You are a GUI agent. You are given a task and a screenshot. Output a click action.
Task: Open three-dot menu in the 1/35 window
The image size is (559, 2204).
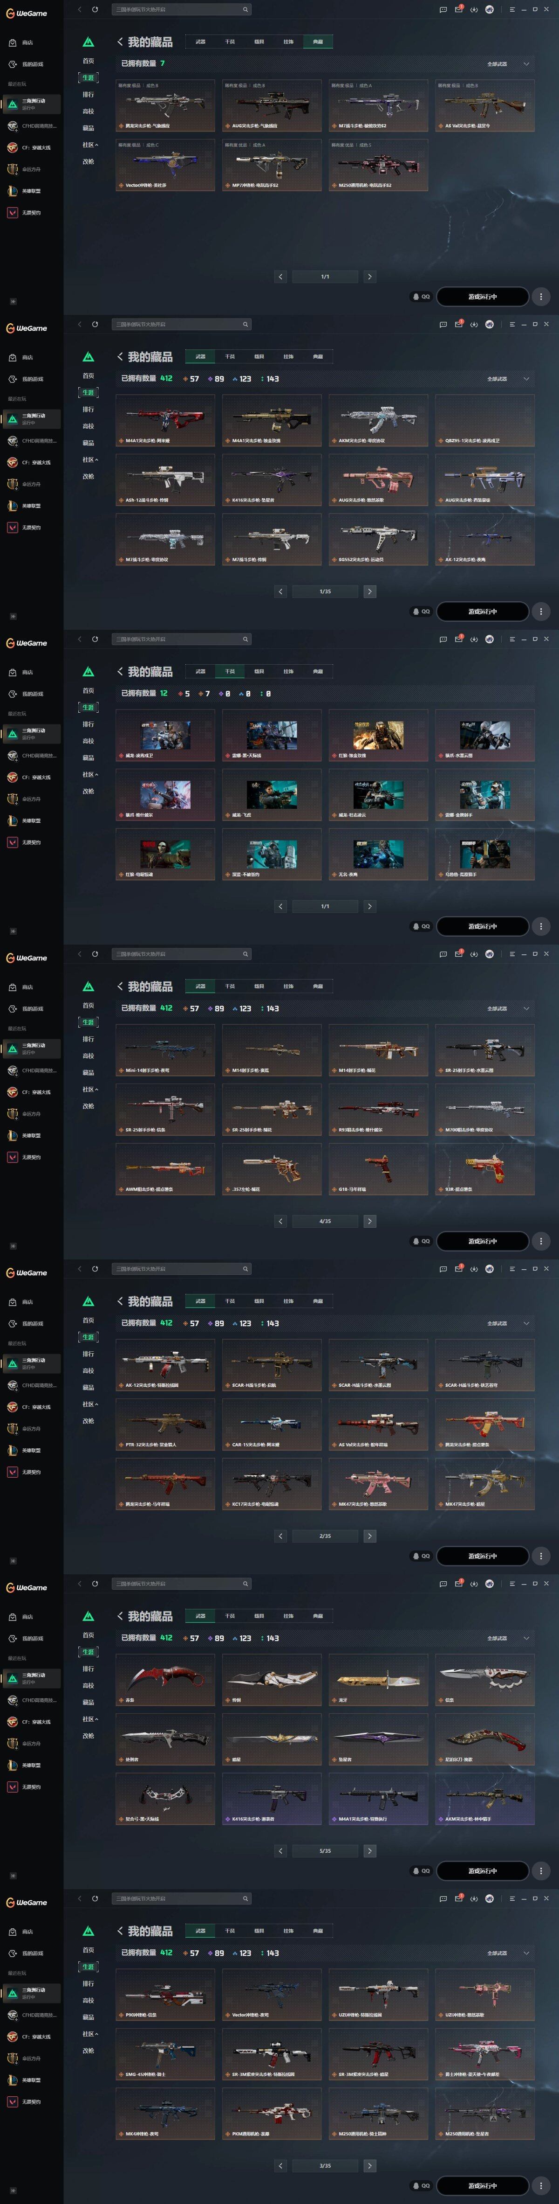coord(540,611)
